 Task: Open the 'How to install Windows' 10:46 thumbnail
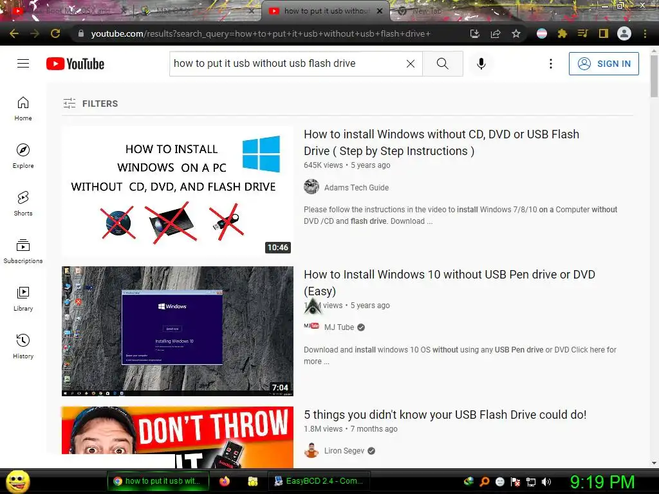pyautogui.click(x=178, y=191)
